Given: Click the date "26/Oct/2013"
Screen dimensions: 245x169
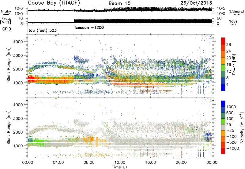Looking at the screenshot, I should pyautogui.click(x=196, y=3).
